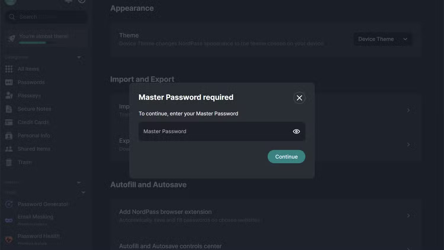This screenshot has height=250, width=444.
Task: Open Credit Cards from the sidebar
Action: coord(33,122)
